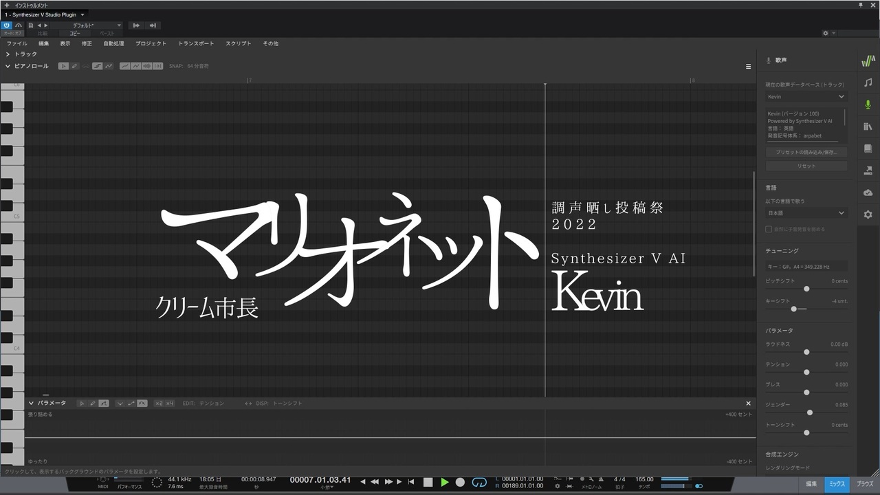Toggle the plugin power bypass button
The image size is (880, 495).
tap(7, 25)
